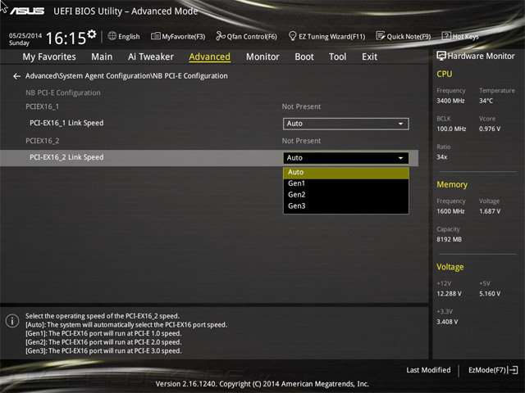Select the PCI-EX16_1 Link Speed row label
Viewport: 525px width, 393px height.
(66, 123)
